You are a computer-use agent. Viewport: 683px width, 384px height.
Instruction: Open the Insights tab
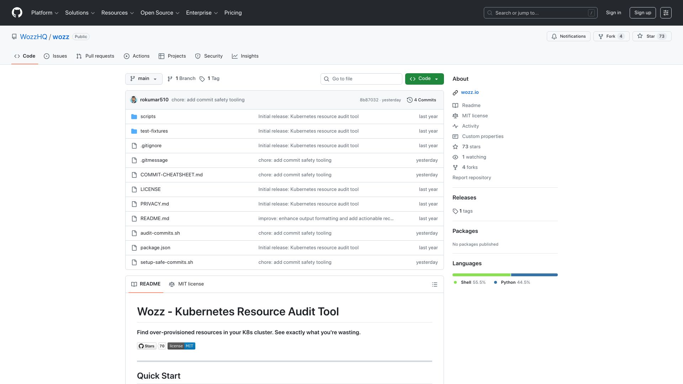[245, 56]
